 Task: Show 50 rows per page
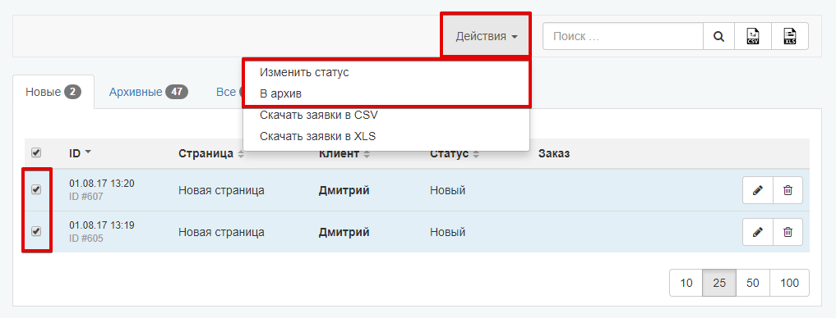(753, 283)
